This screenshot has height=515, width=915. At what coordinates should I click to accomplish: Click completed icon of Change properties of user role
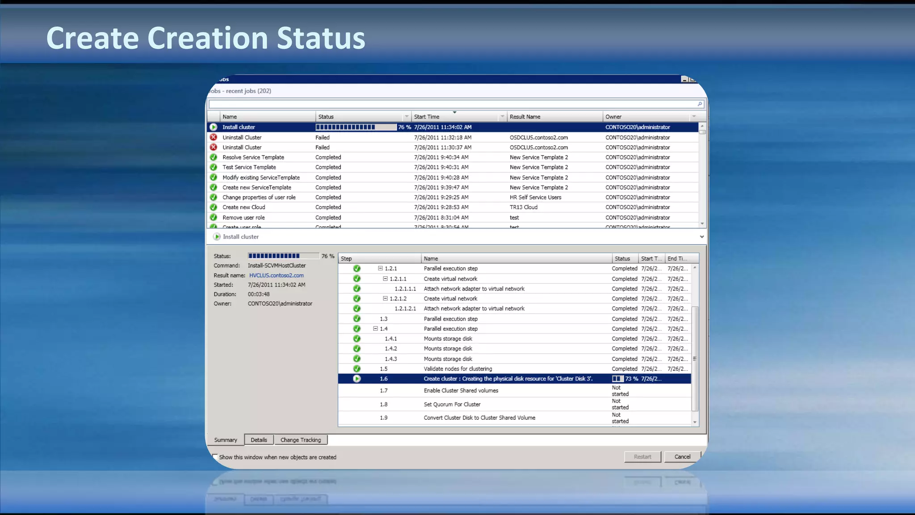click(214, 197)
